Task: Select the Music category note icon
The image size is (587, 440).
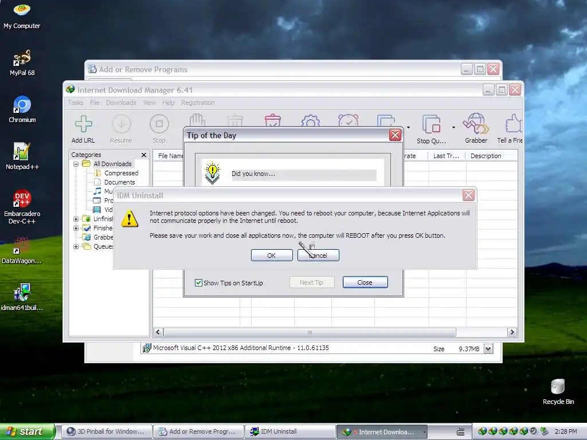Action: tap(97, 191)
